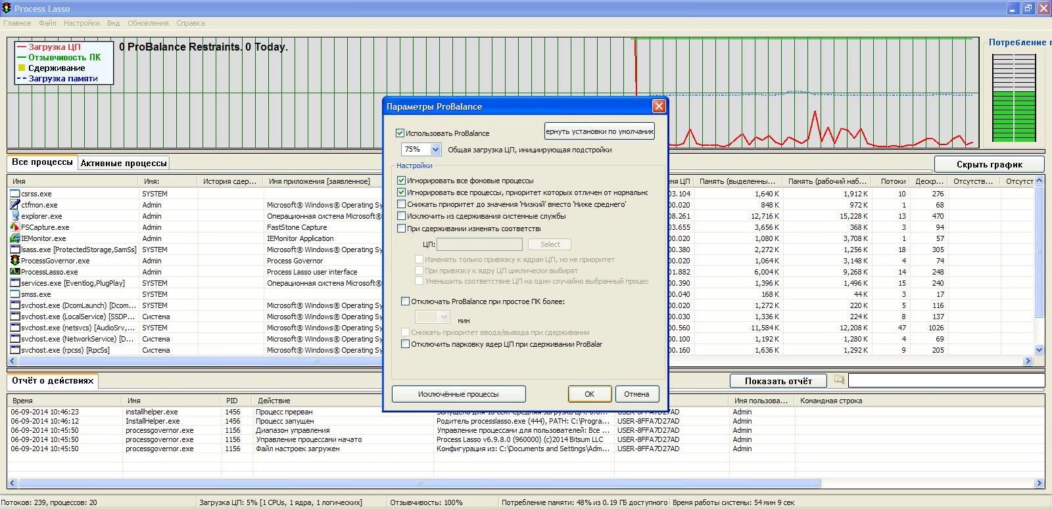The image size is (1052, 509).
Task: Enable exclude system services checkbox
Action: coord(401,216)
